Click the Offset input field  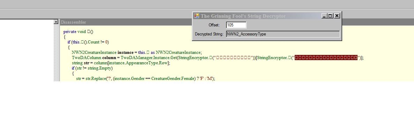pos(236,25)
